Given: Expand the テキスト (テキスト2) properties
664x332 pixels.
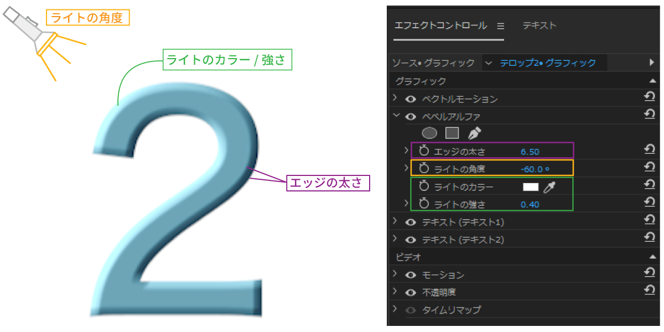Looking at the screenshot, I should tap(395, 238).
